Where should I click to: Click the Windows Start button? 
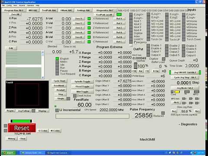(9, 153)
